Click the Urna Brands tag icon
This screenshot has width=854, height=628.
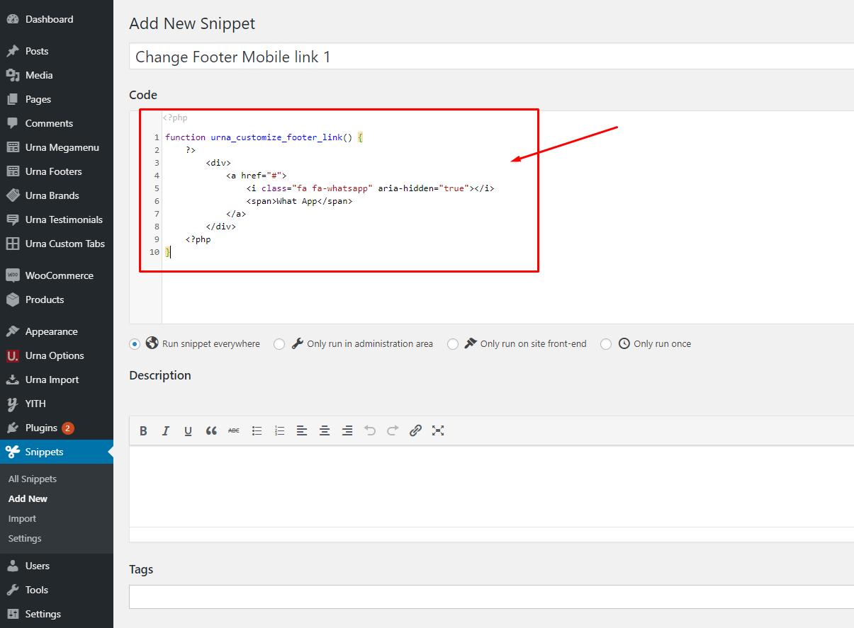13,195
